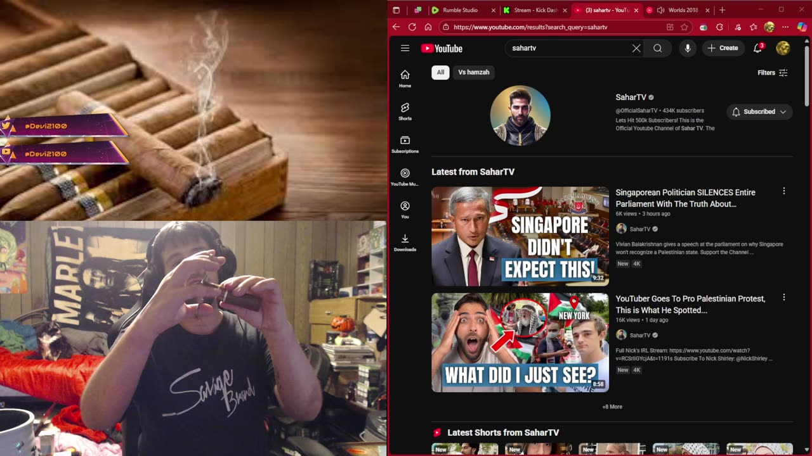The width and height of the screenshot is (812, 456).
Task: Open the browser extensions puzzle icon
Action: [719, 27]
